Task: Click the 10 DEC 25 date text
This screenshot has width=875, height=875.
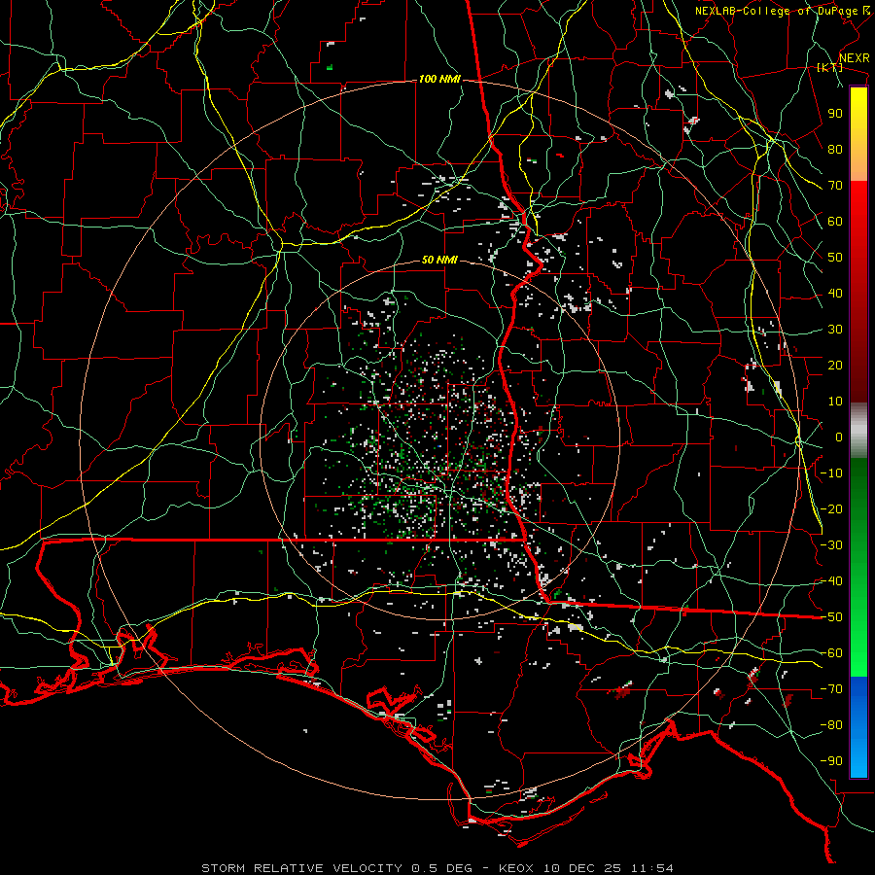Action: 583,868
